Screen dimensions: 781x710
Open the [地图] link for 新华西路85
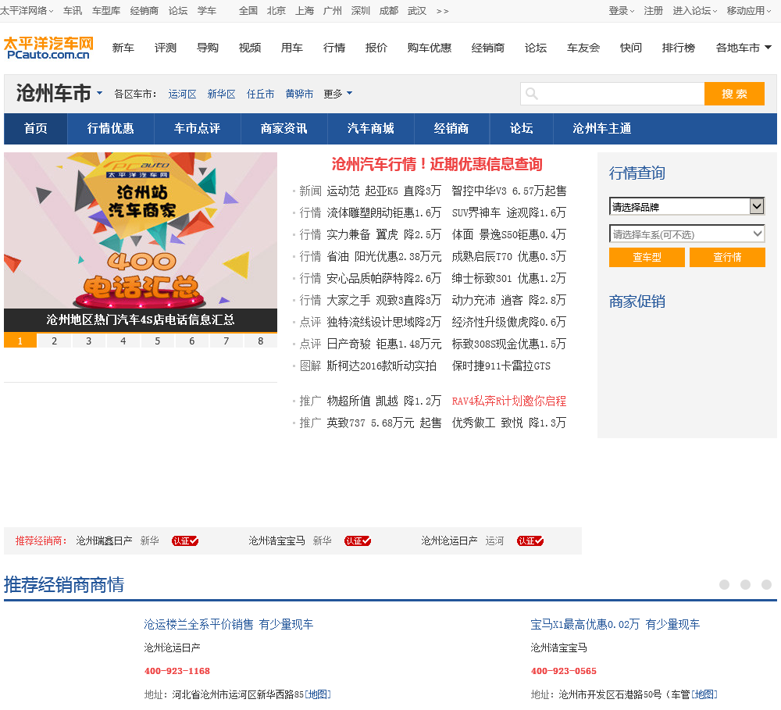tap(318, 694)
